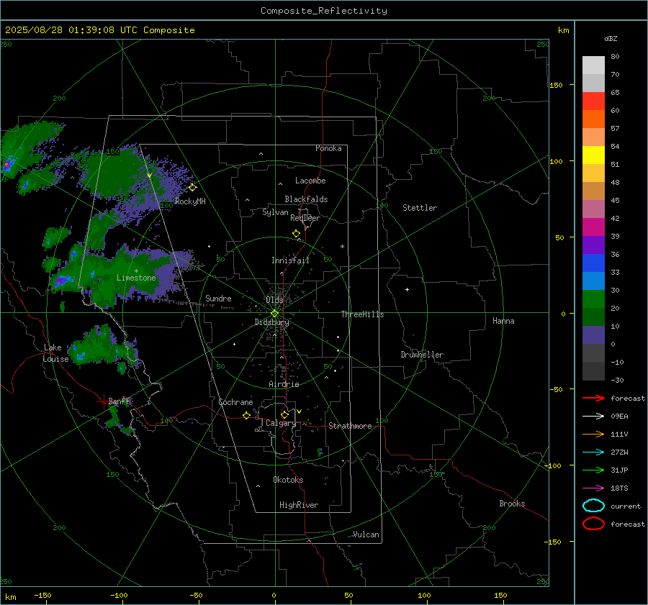Click the Didsbury label

click(x=271, y=322)
